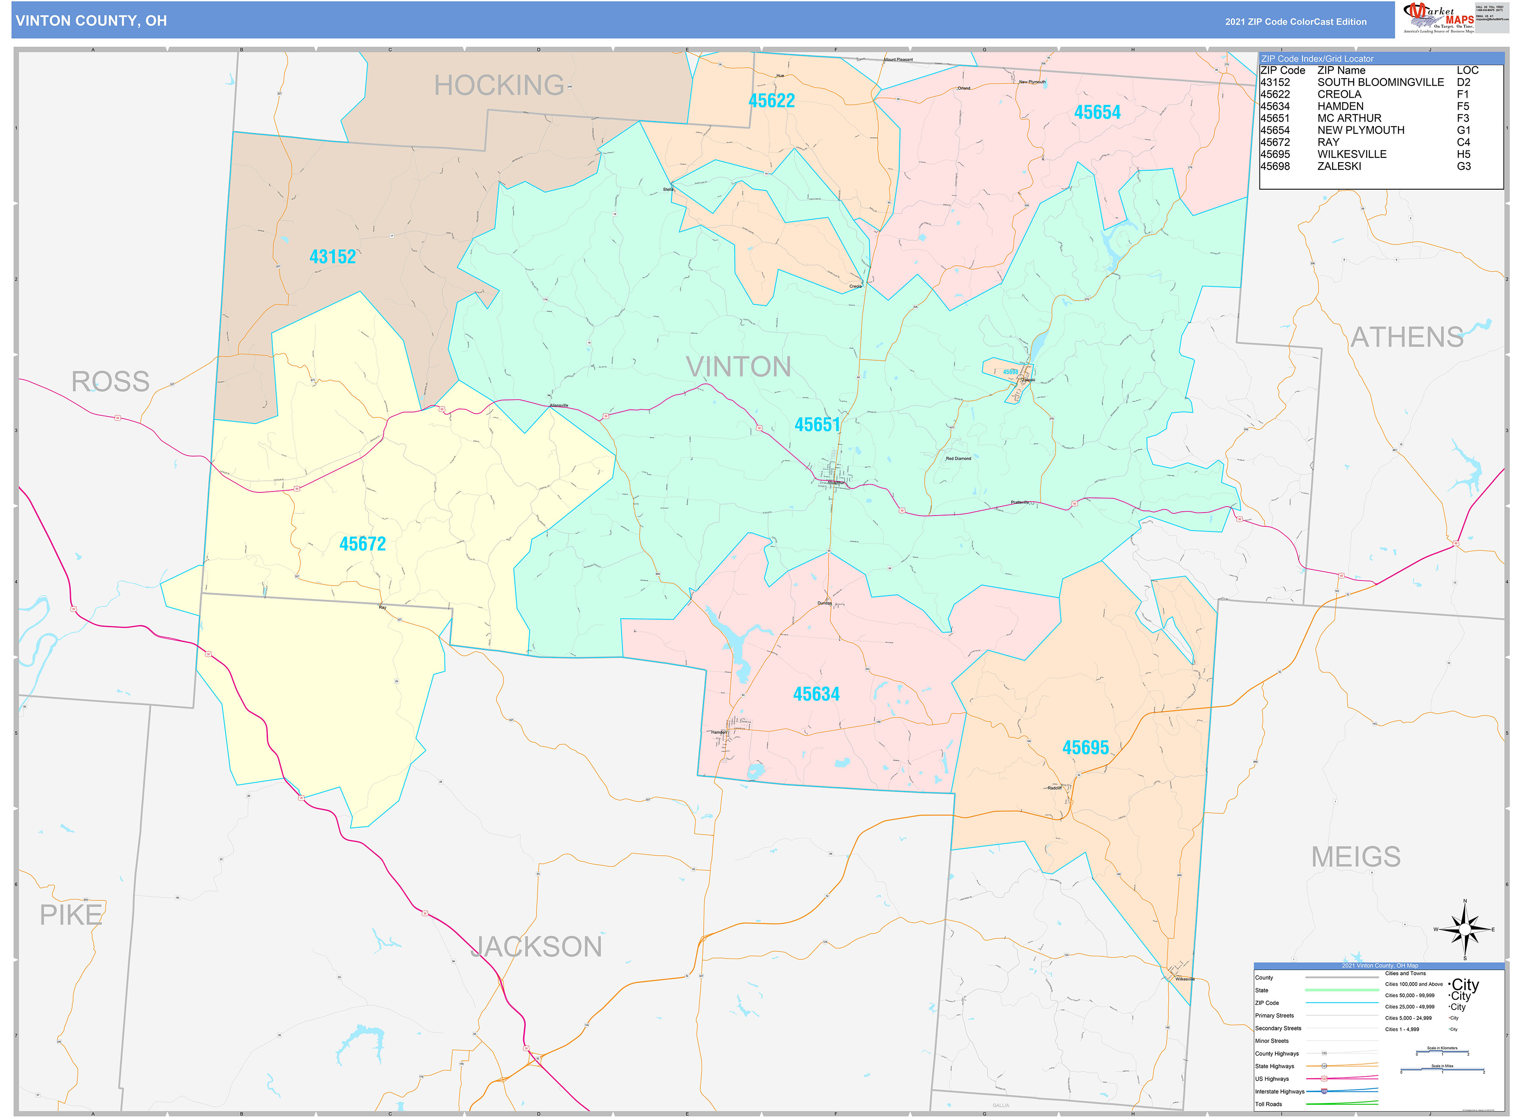This screenshot has height=1118, width=1517.
Task: Click the 45695 Wilkesville ZIP area label
Action: pyautogui.click(x=1085, y=748)
